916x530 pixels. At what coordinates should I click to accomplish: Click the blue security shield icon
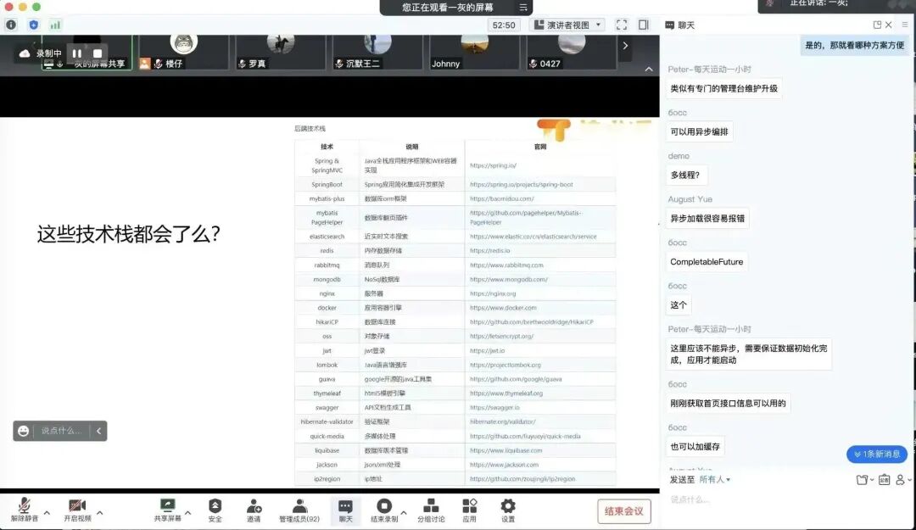click(x=33, y=25)
